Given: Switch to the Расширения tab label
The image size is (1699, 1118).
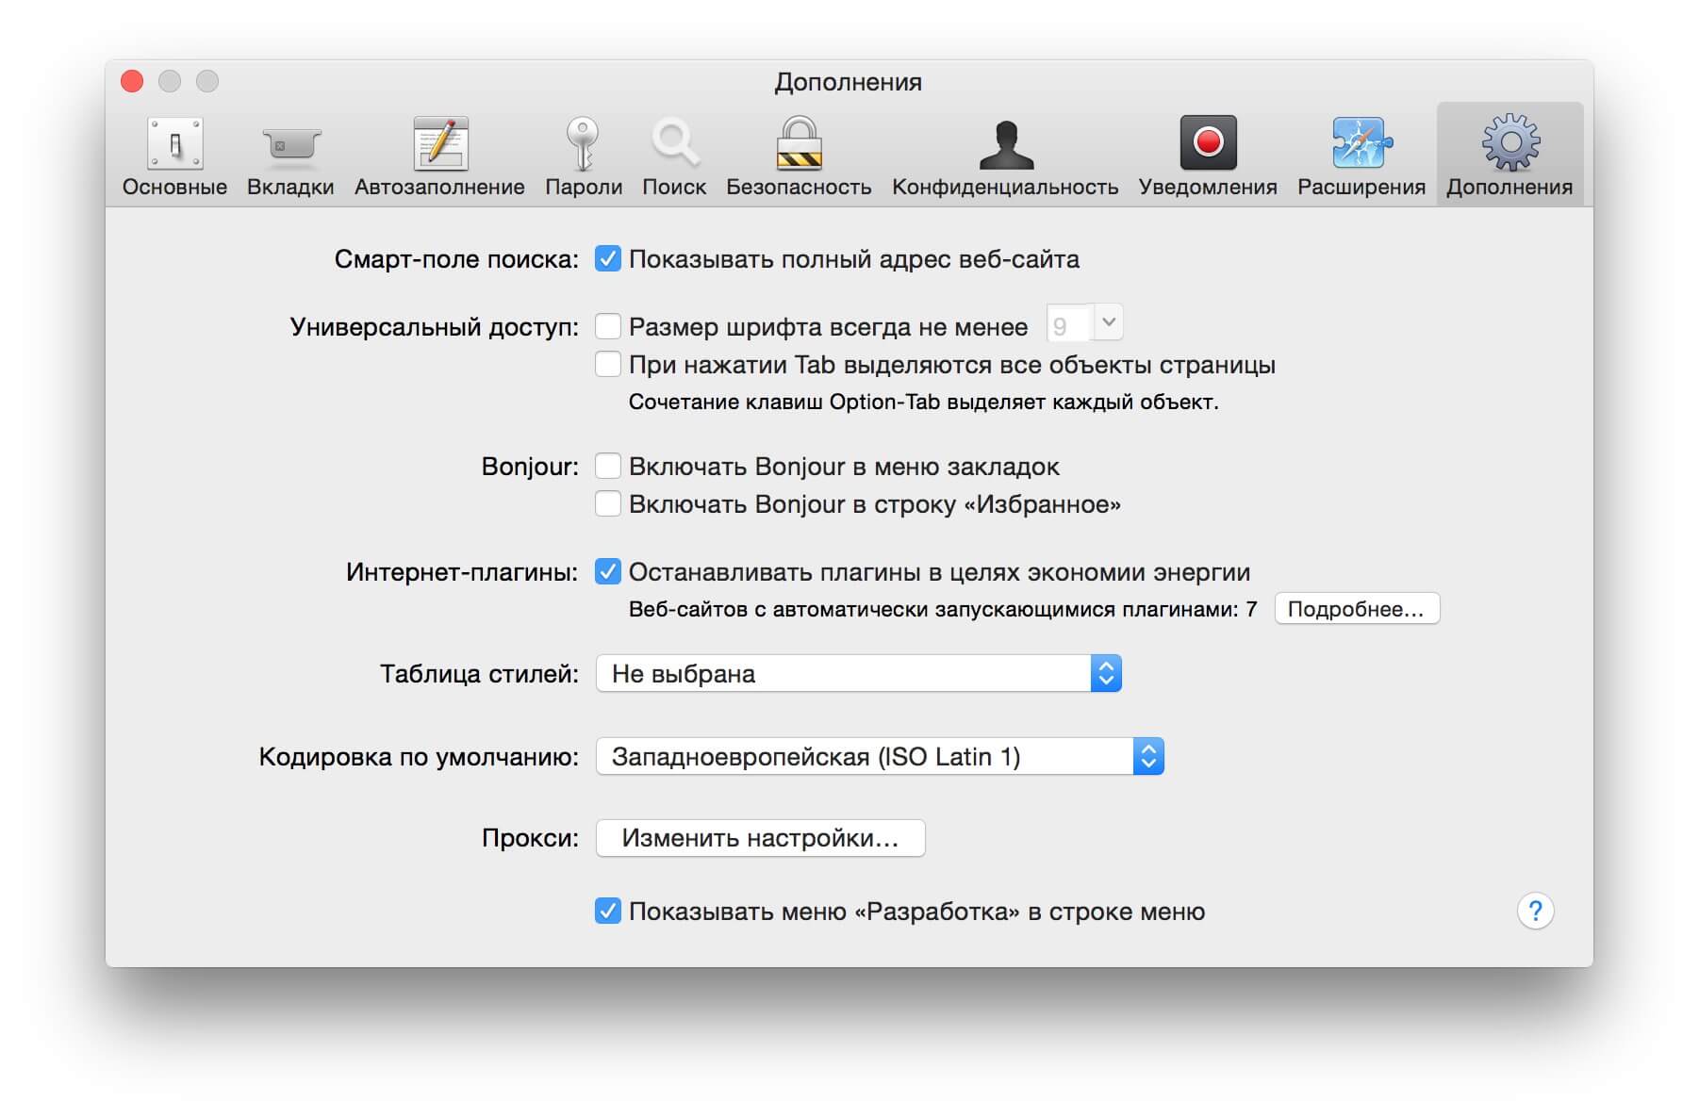Looking at the screenshot, I should [x=1361, y=187].
